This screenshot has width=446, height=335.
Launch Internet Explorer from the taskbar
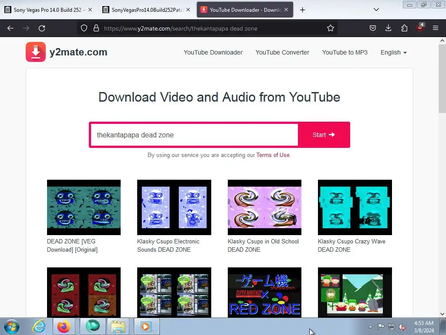pyautogui.click(x=39, y=326)
